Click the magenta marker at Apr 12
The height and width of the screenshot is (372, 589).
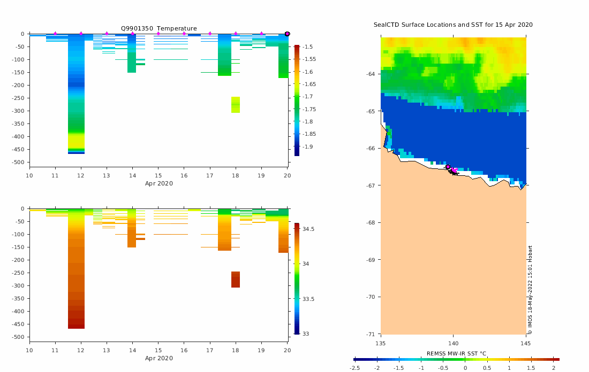81,34
